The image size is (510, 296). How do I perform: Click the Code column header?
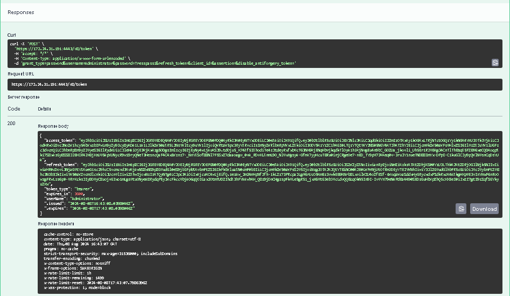[x=14, y=109]
